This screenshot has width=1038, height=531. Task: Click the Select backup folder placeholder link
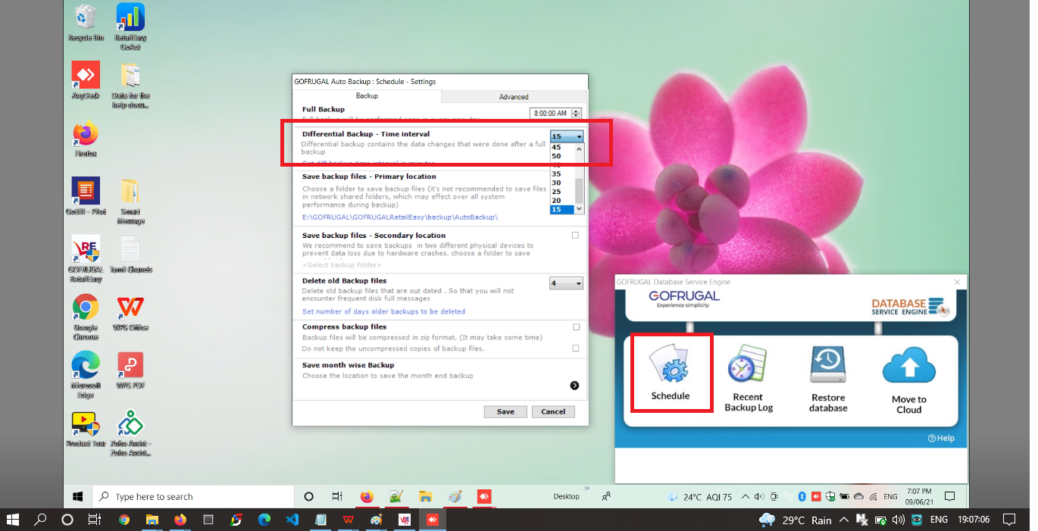pos(342,264)
